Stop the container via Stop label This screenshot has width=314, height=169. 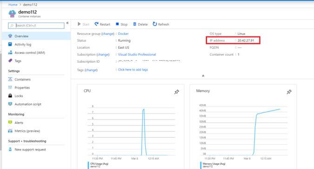124,25
